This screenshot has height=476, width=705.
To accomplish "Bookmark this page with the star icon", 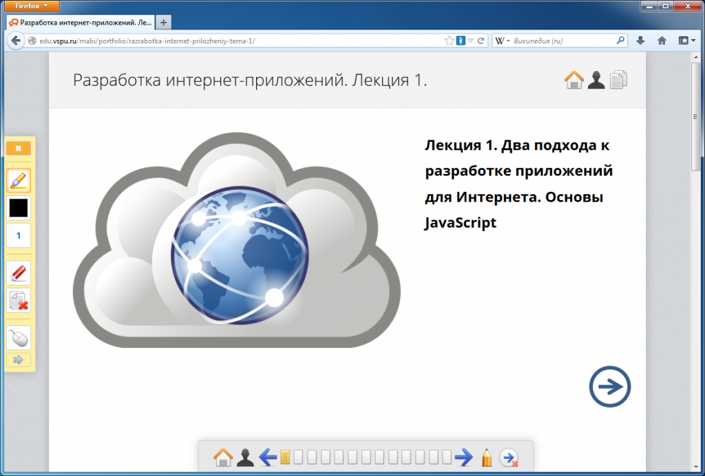I will coord(449,41).
